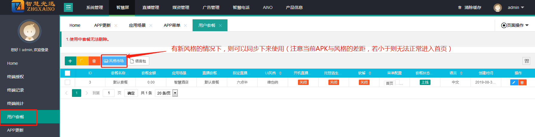The width and height of the screenshot is (535, 137).
Task: Click the green add package plus button
Action: [70, 61]
